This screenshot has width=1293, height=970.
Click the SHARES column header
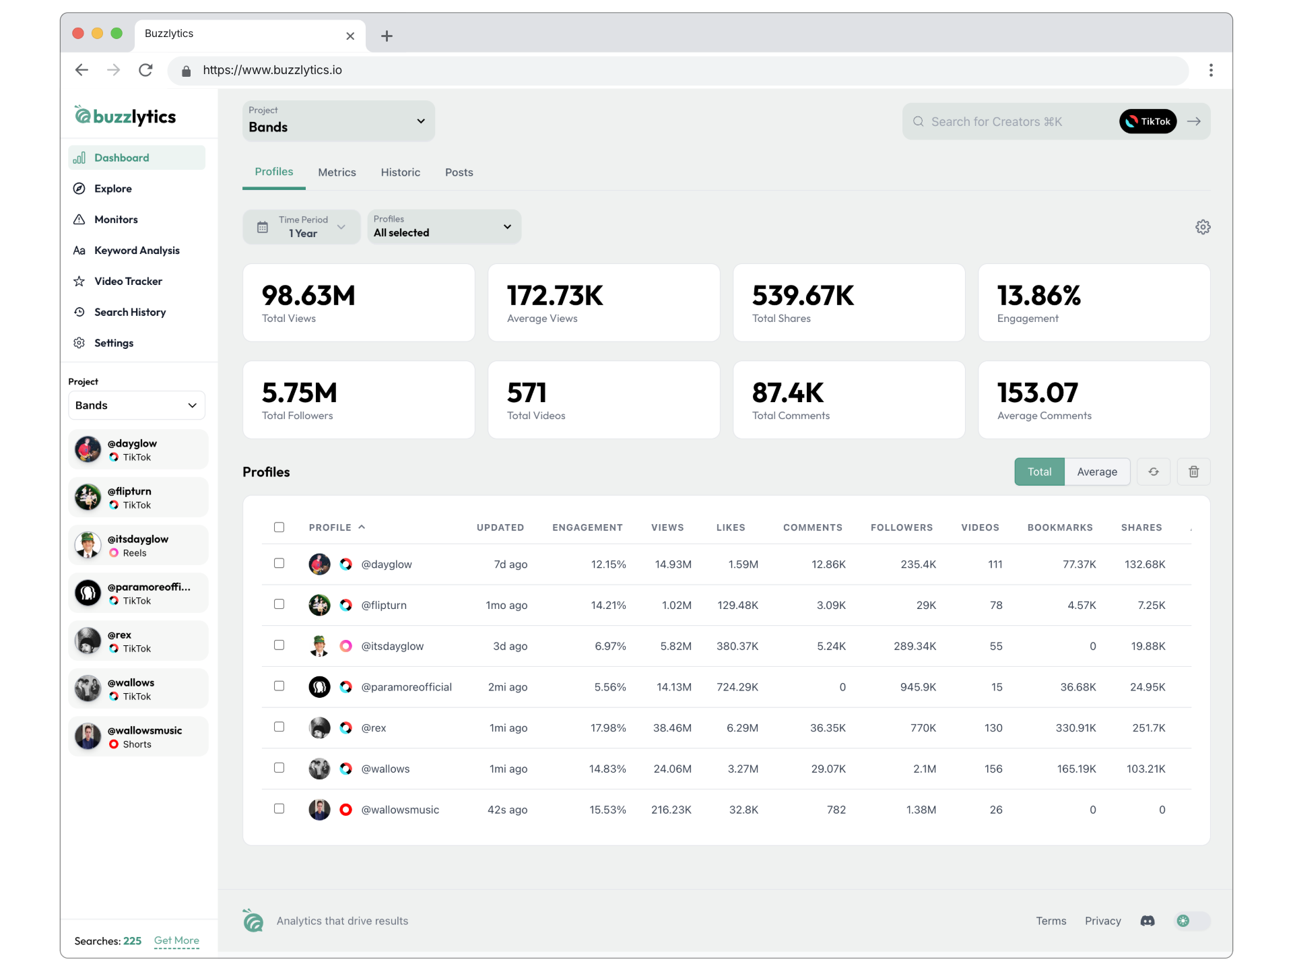[1141, 527]
